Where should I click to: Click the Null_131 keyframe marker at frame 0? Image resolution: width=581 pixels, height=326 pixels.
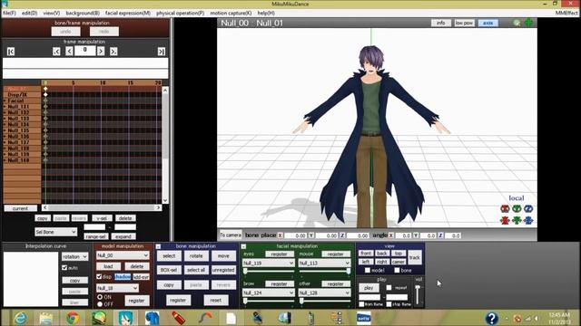(x=45, y=107)
